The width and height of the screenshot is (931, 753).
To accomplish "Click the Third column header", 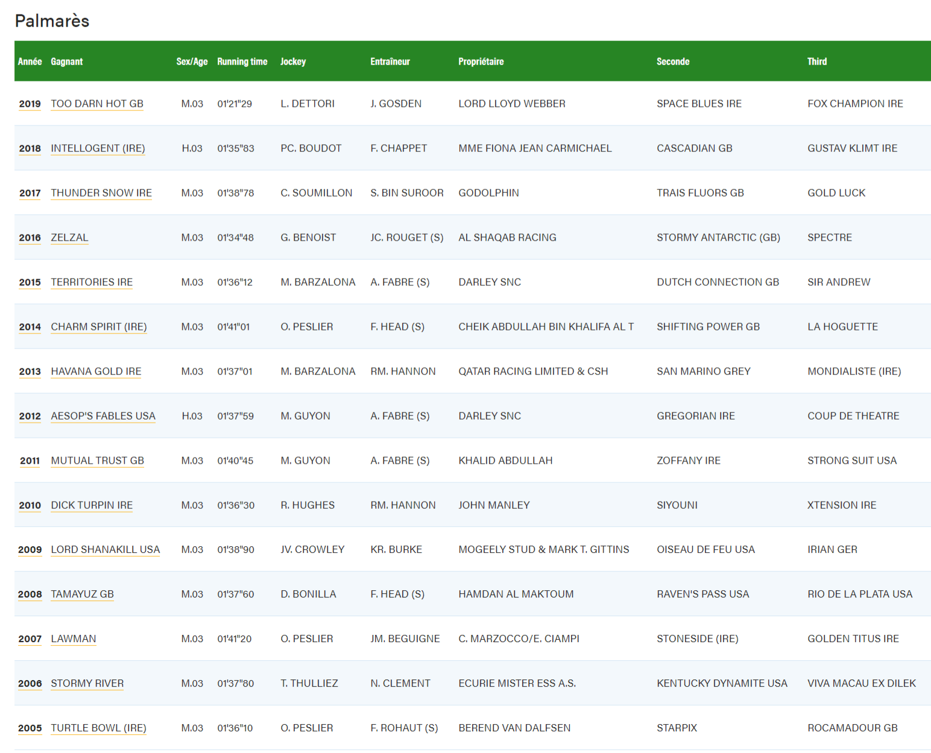I will click(817, 61).
